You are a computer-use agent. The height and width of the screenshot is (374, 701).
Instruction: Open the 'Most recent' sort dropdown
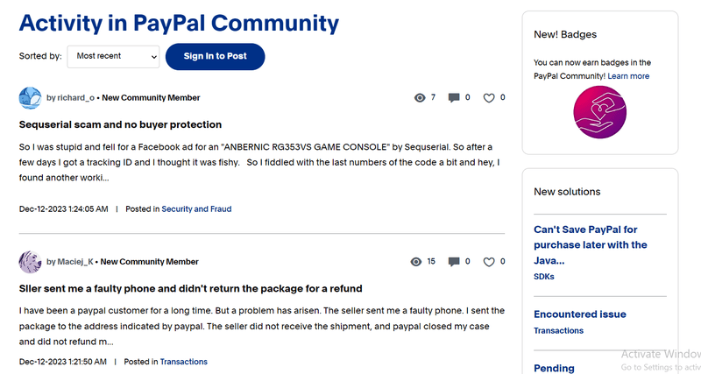pyautogui.click(x=113, y=56)
